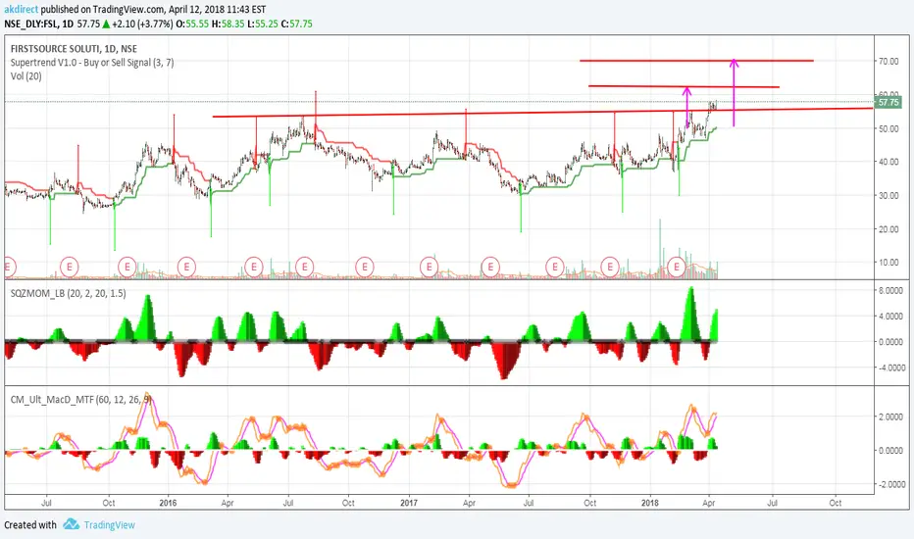Click the earnings E marker near August 2017

(x=555, y=267)
